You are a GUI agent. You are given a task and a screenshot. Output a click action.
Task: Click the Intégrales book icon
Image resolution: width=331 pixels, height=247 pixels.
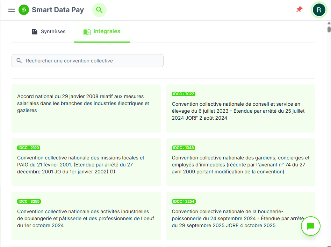[x=87, y=32]
